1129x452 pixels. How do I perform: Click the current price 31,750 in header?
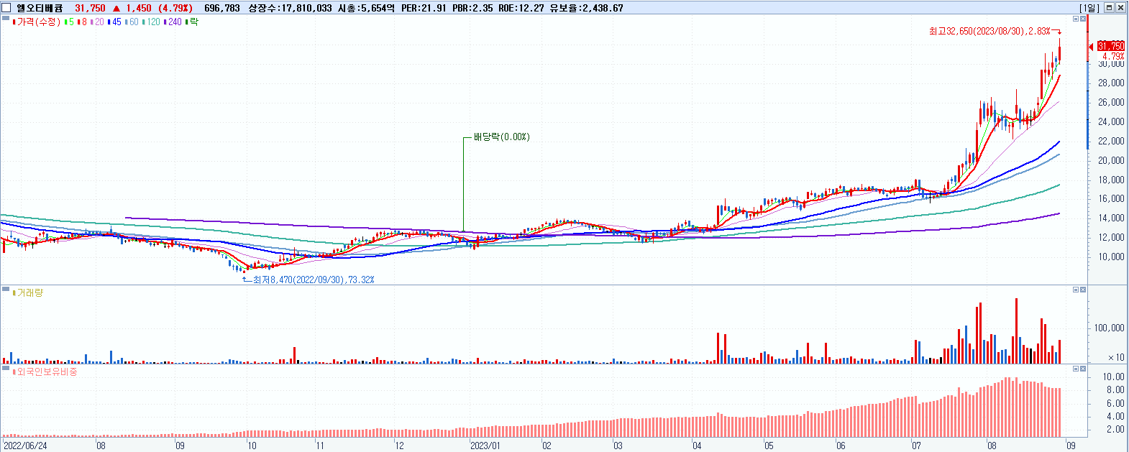point(90,8)
